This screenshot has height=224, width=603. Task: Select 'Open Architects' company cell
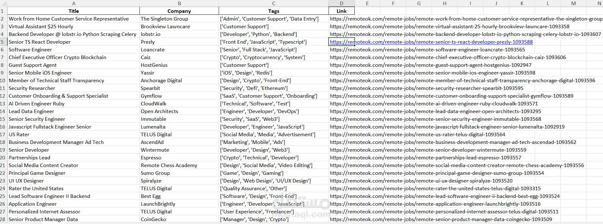click(x=179, y=111)
